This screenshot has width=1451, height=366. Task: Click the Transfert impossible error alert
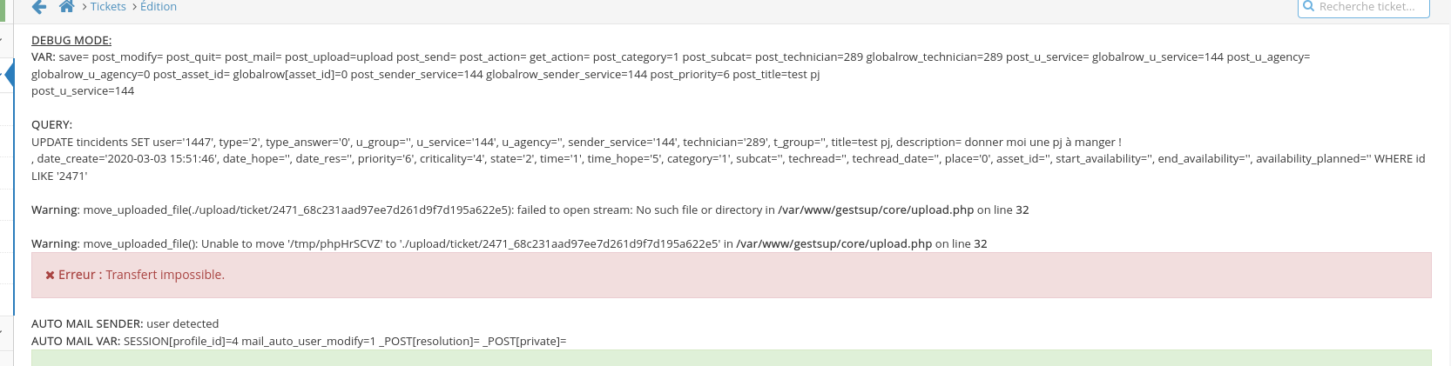tap(732, 275)
